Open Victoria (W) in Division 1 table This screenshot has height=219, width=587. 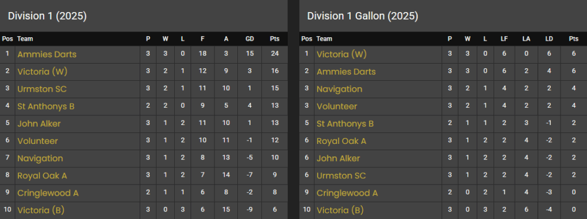(42, 72)
